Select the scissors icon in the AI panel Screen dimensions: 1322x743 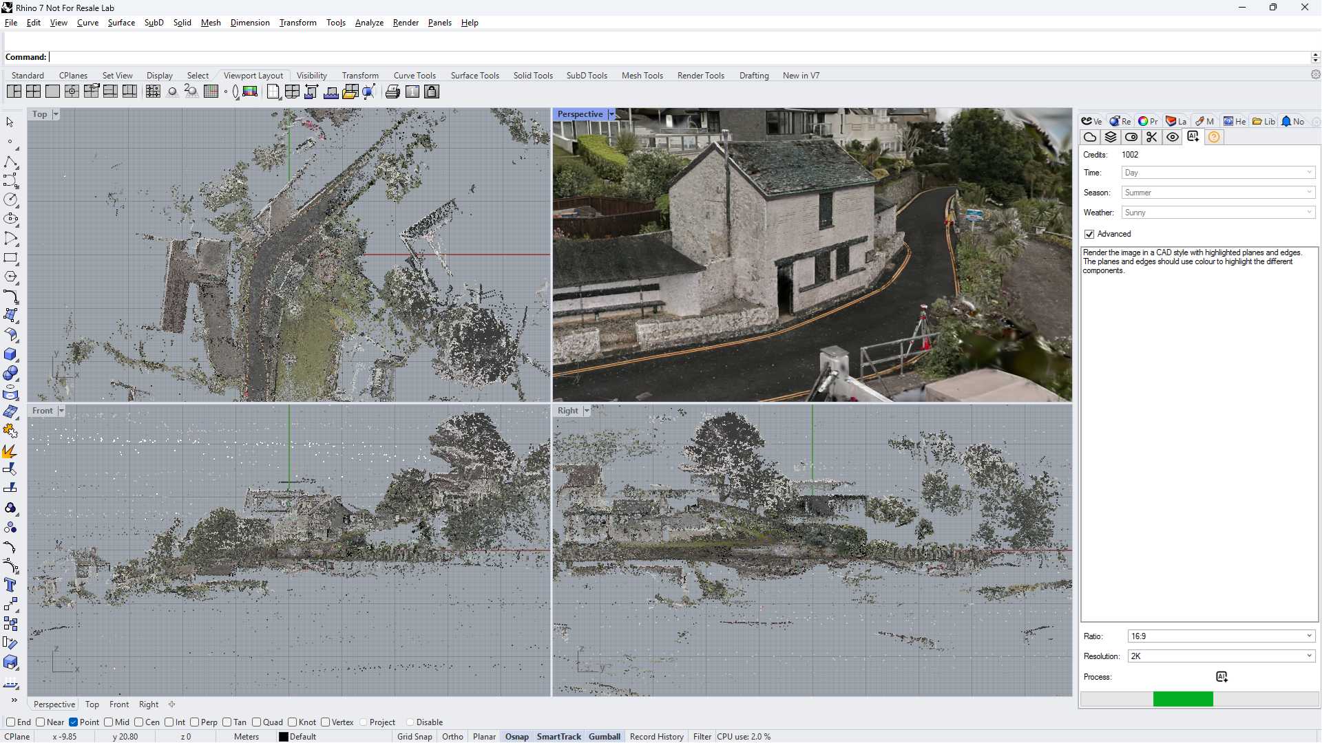click(x=1152, y=137)
